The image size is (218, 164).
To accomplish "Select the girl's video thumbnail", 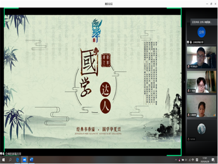I will click(201, 106).
